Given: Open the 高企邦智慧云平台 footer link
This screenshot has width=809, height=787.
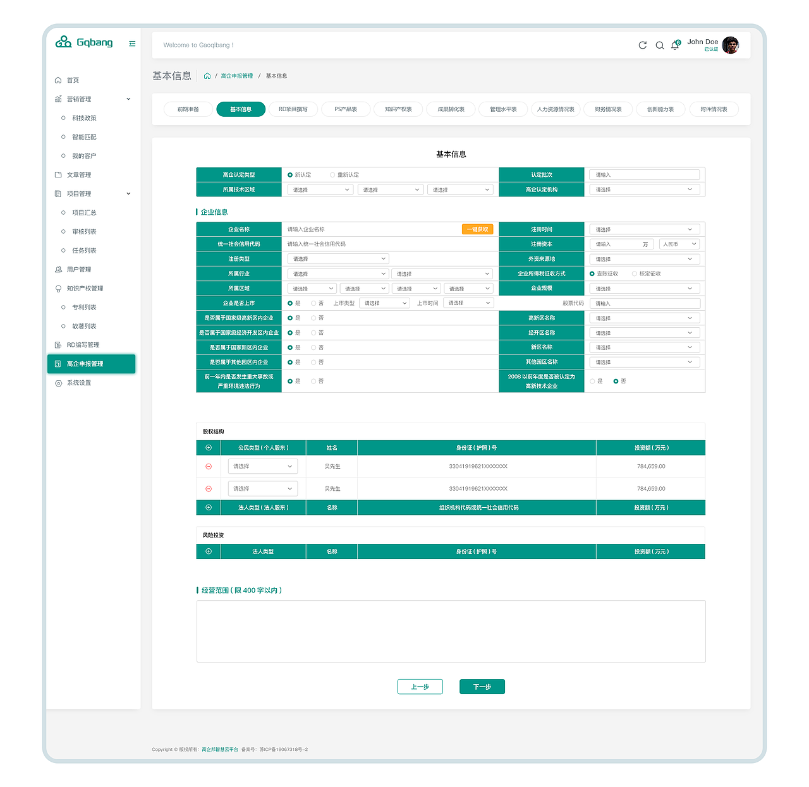Looking at the screenshot, I should [x=220, y=750].
